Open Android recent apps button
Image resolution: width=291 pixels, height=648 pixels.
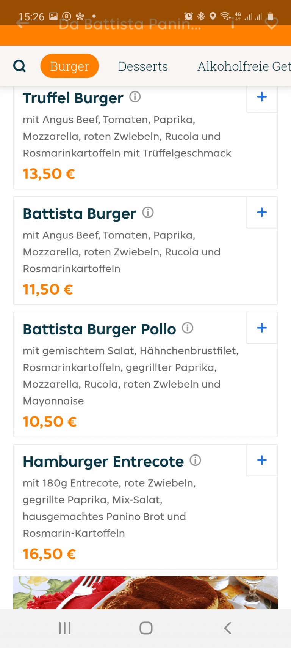pyautogui.click(x=65, y=628)
